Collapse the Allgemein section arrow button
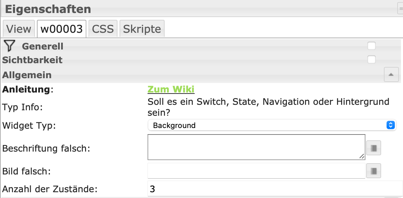 (x=391, y=74)
